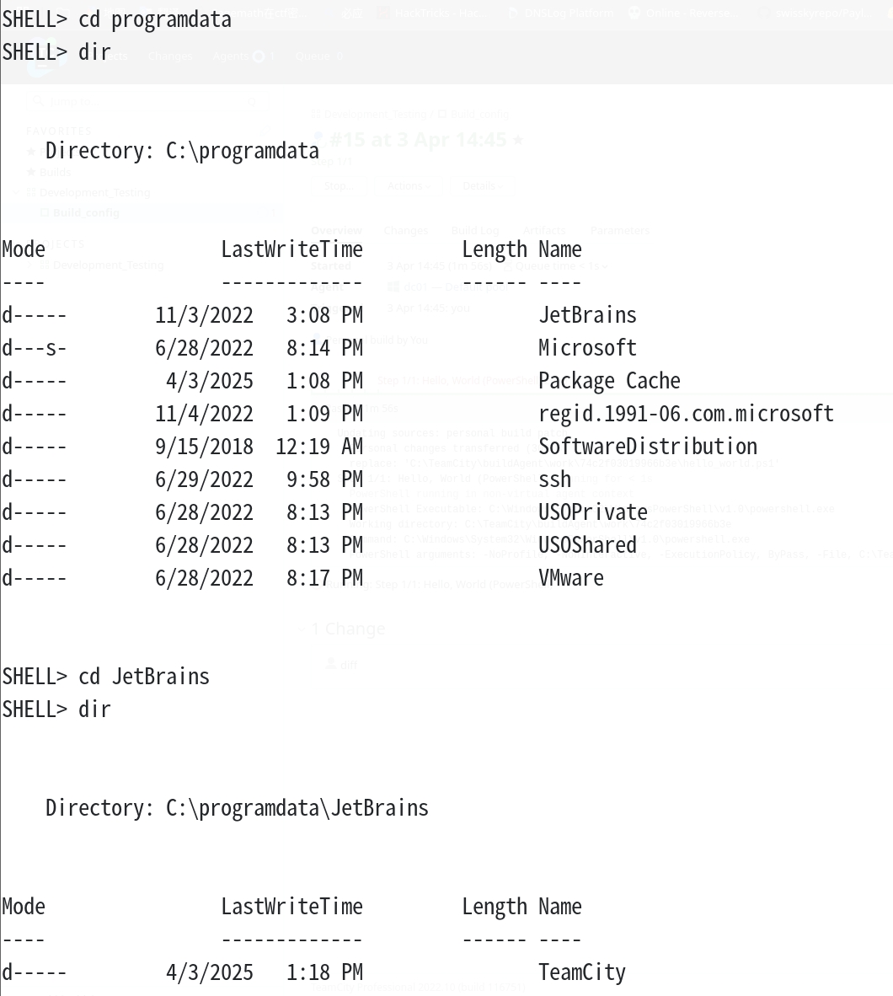This screenshot has height=996, width=893.
Task: Click the Build_config square icon in sidebar
Action: click(x=45, y=213)
